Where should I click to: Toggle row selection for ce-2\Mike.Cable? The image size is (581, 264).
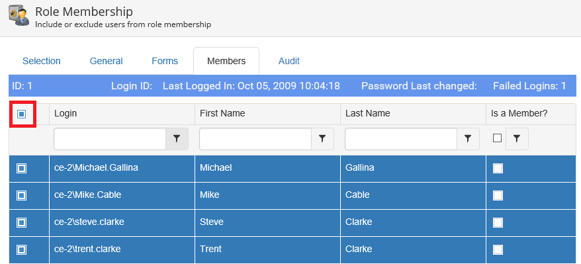point(21,195)
